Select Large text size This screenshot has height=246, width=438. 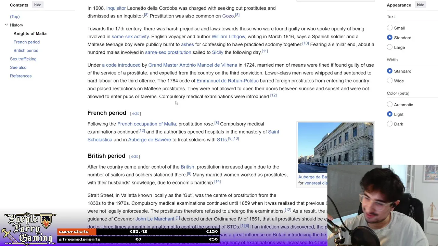390,47
